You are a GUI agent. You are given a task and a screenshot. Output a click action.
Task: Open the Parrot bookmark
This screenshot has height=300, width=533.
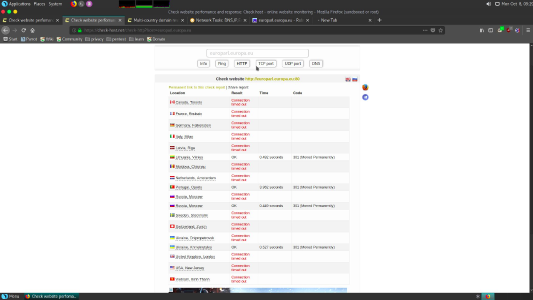(x=29, y=39)
